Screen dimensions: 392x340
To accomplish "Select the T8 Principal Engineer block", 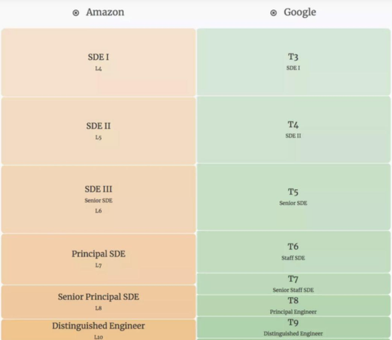I will [x=294, y=305].
